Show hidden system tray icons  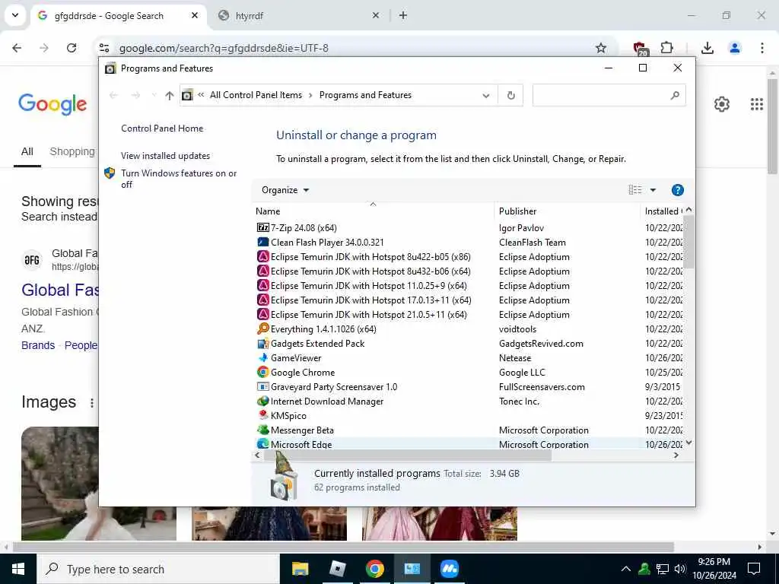coord(625,569)
